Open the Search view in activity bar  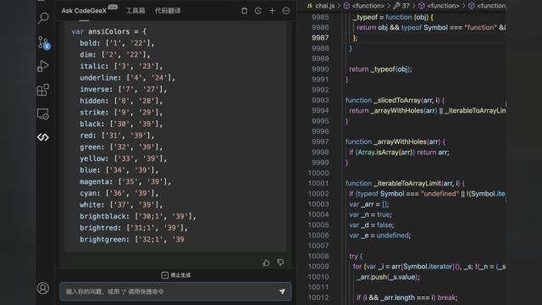43,18
